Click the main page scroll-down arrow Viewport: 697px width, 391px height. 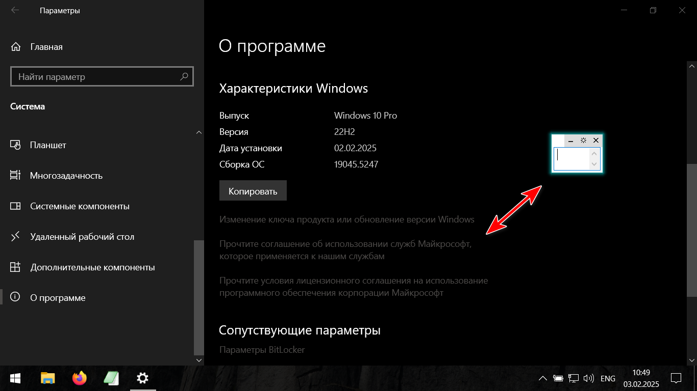click(692, 359)
